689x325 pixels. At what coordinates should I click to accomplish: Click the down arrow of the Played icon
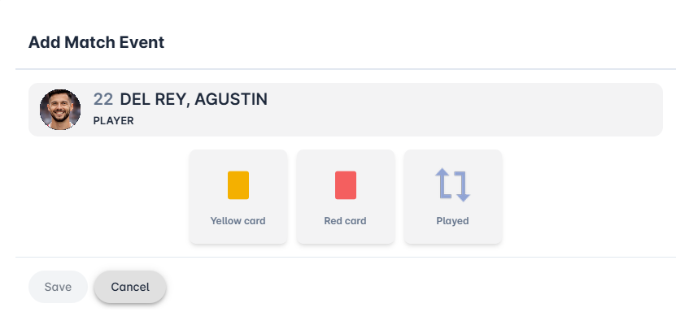[x=462, y=187]
